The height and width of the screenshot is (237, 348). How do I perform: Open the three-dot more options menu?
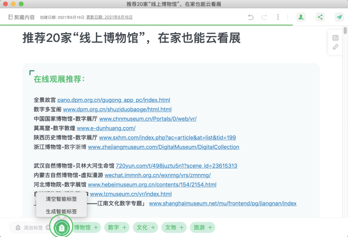[278, 17]
